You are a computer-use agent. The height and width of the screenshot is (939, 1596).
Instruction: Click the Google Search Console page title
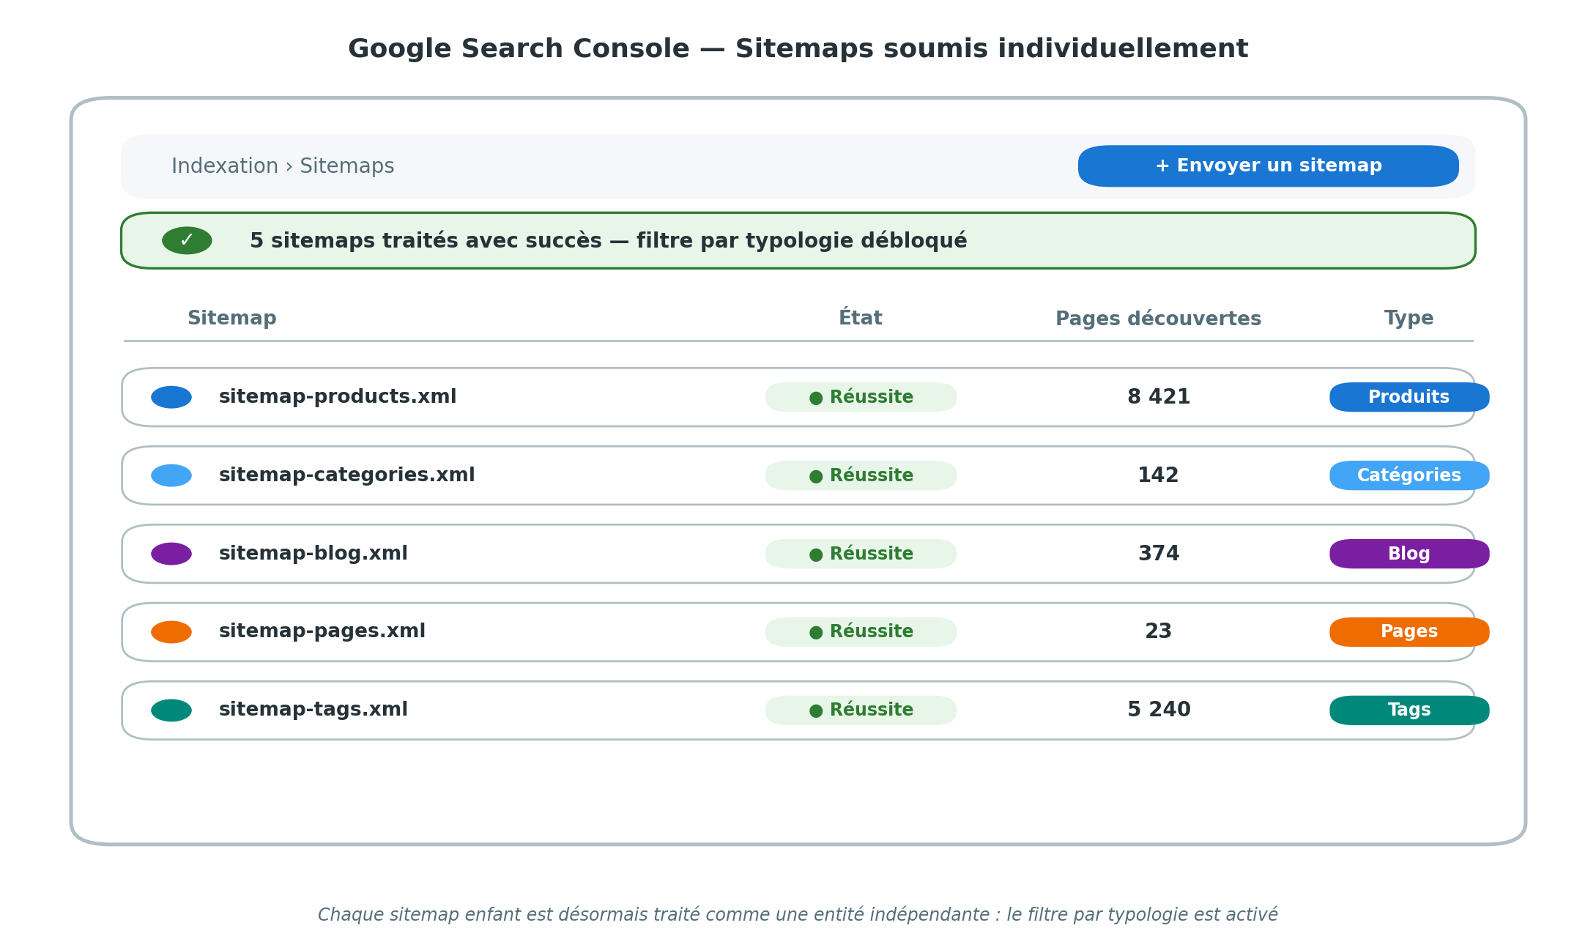tap(798, 49)
